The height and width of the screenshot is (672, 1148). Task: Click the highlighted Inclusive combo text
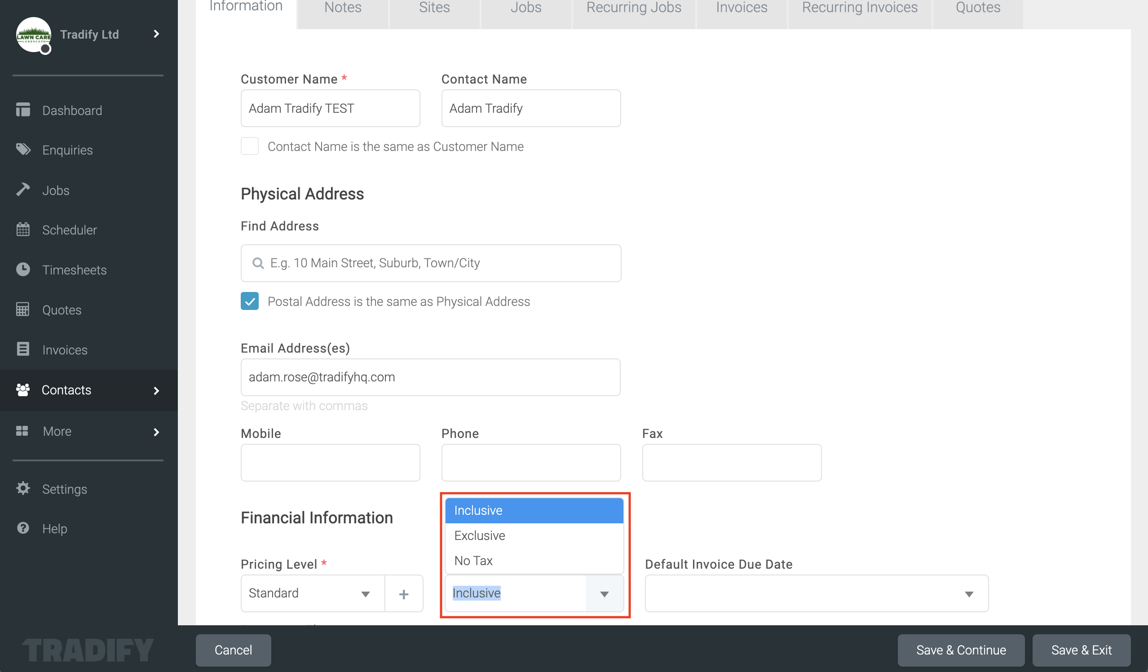click(x=477, y=593)
